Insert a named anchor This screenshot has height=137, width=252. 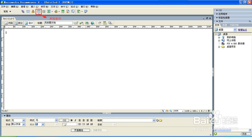[x=33, y=11]
